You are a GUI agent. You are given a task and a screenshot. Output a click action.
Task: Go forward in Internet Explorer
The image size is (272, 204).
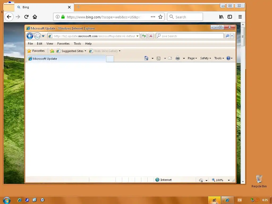37,36
